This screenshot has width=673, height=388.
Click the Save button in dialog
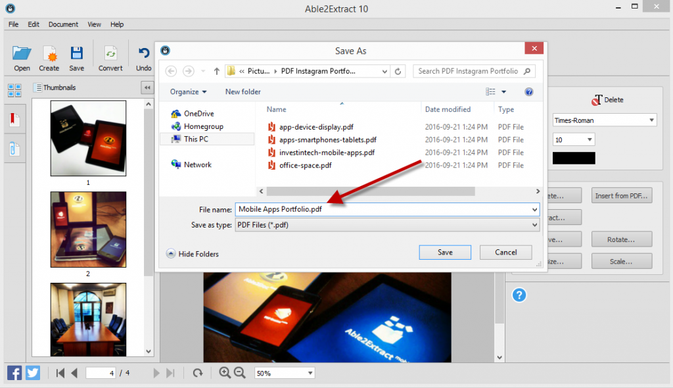[x=445, y=253]
